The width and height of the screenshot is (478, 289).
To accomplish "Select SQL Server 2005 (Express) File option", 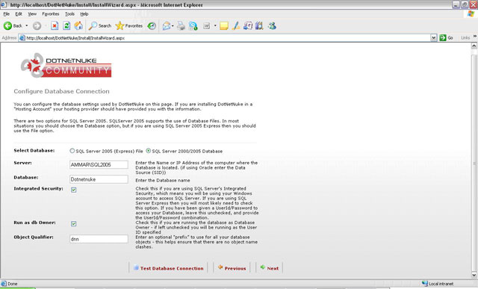I will click(x=72, y=151).
